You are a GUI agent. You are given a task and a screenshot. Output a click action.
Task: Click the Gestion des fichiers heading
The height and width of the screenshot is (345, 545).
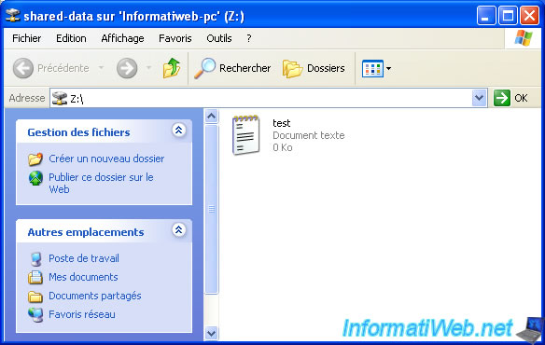(78, 132)
